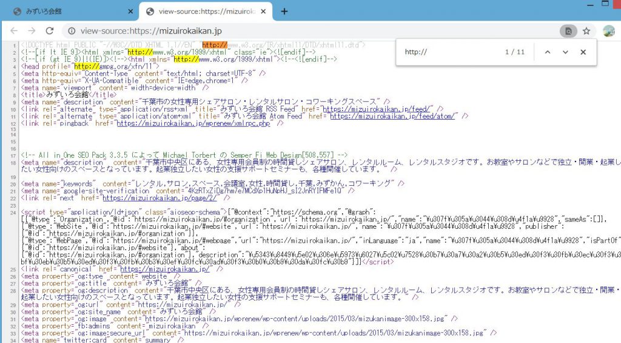Bookmark this page with the star

(x=586, y=31)
